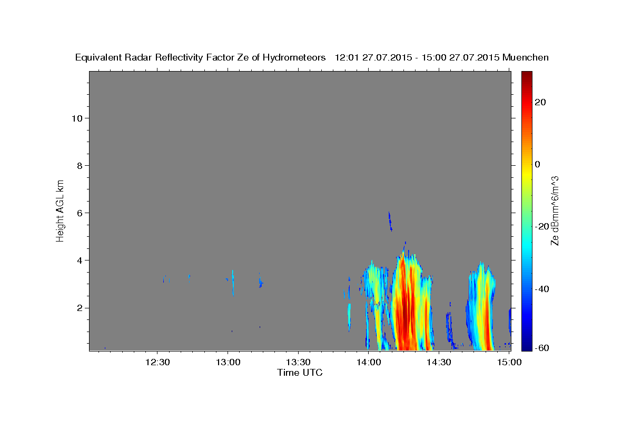Click the colorbar value 0
Screen dimensions: 632x421
[538, 164]
